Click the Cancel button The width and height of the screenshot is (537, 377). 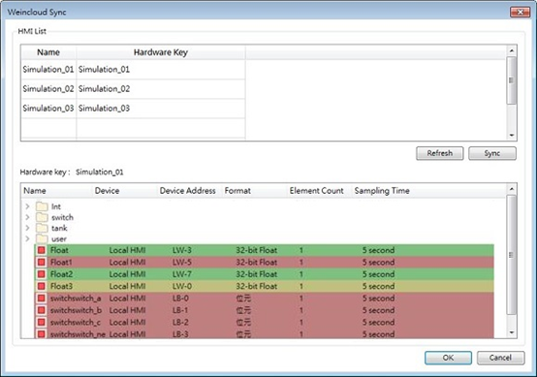click(x=500, y=358)
